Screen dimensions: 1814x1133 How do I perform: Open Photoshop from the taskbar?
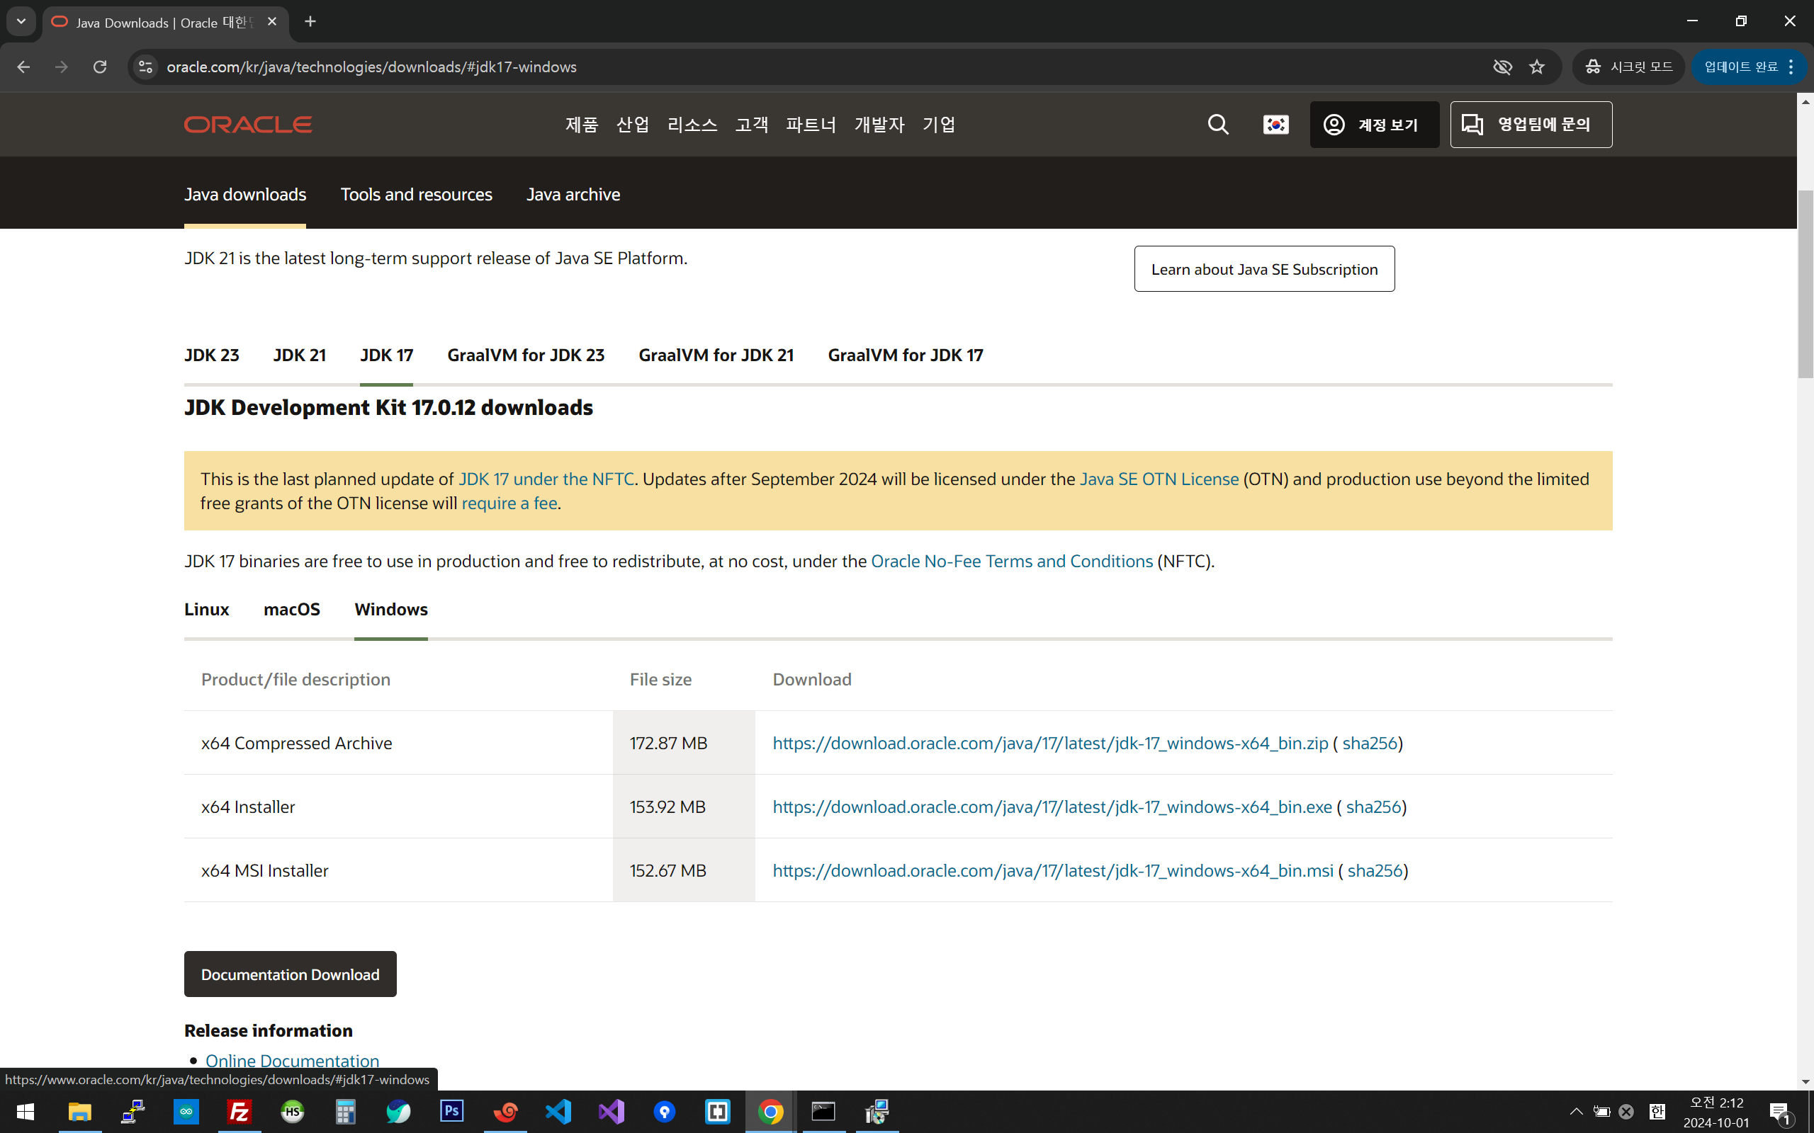tap(452, 1111)
